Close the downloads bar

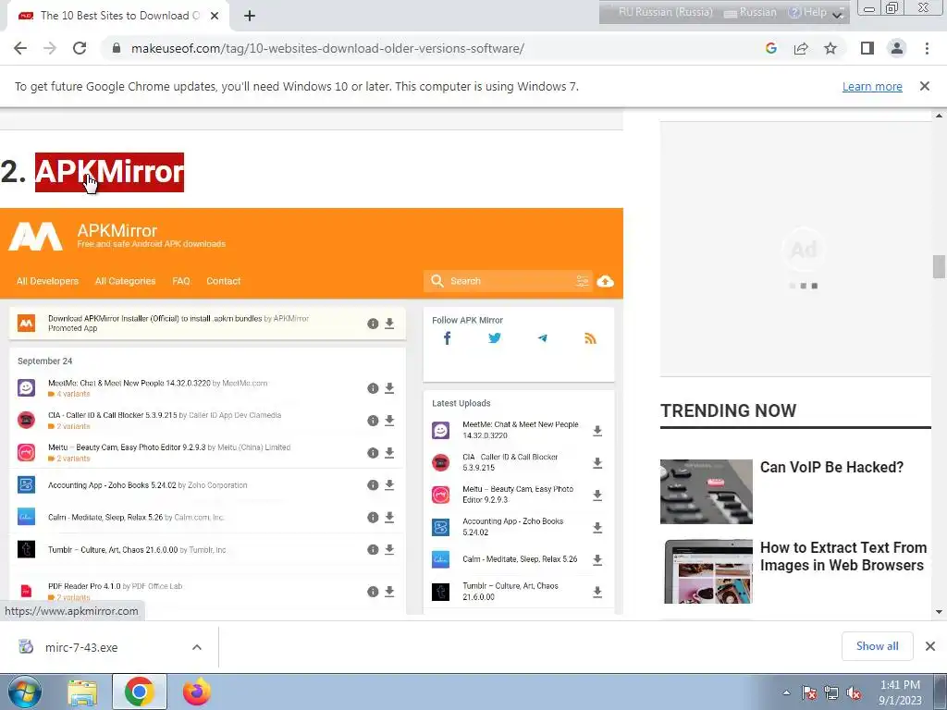point(930,646)
